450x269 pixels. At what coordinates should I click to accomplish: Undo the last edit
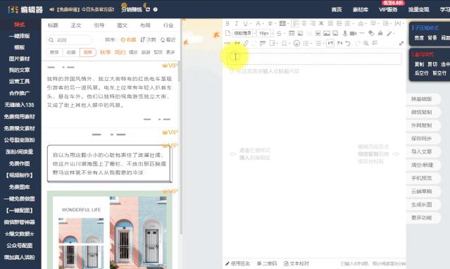348,43
